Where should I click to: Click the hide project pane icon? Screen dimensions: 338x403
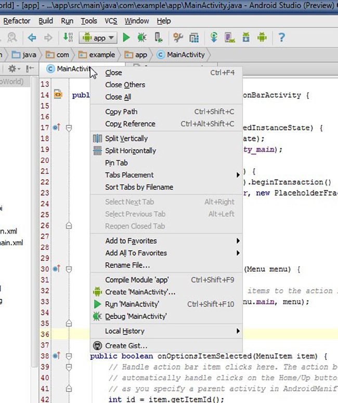(x=30, y=69)
